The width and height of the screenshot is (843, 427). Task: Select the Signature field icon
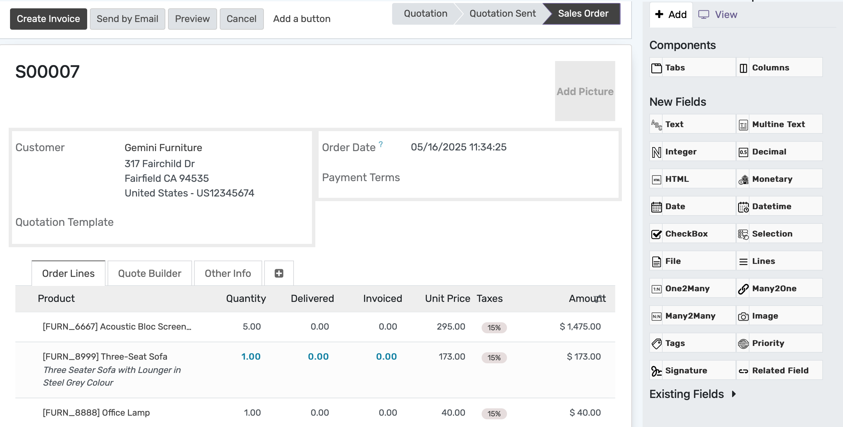pyautogui.click(x=656, y=371)
